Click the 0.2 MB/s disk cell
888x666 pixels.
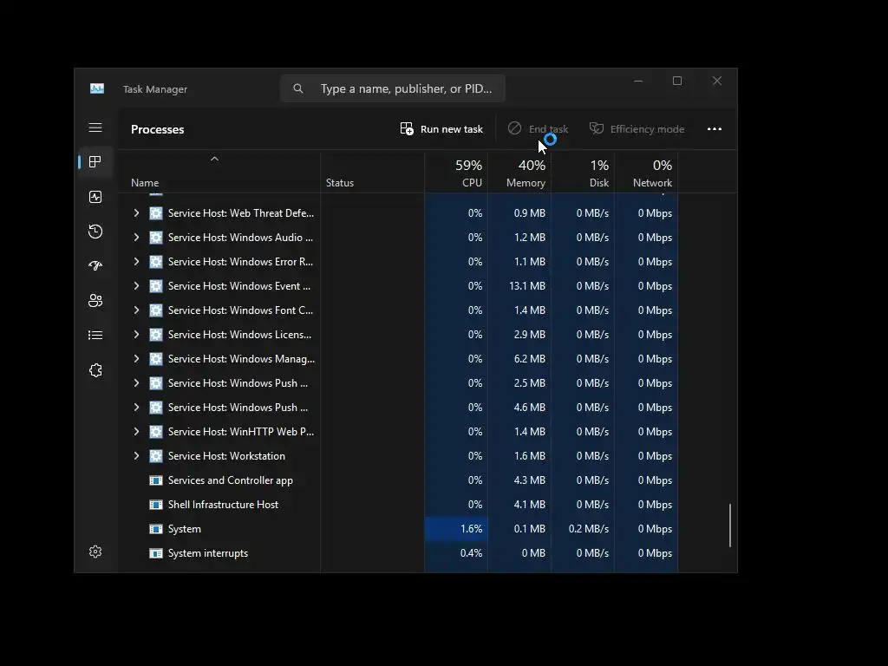pos(583,529)
